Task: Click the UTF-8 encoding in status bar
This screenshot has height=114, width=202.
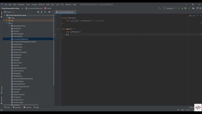Action: click(x=188, y=110)
